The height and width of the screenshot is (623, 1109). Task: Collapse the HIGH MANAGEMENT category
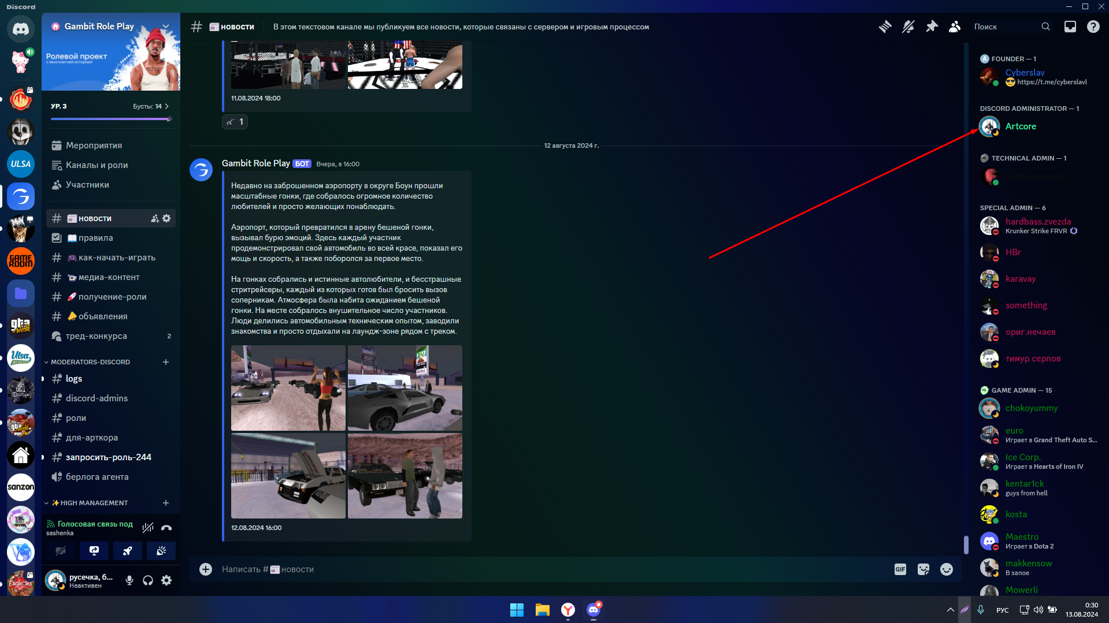click(94, 503)
